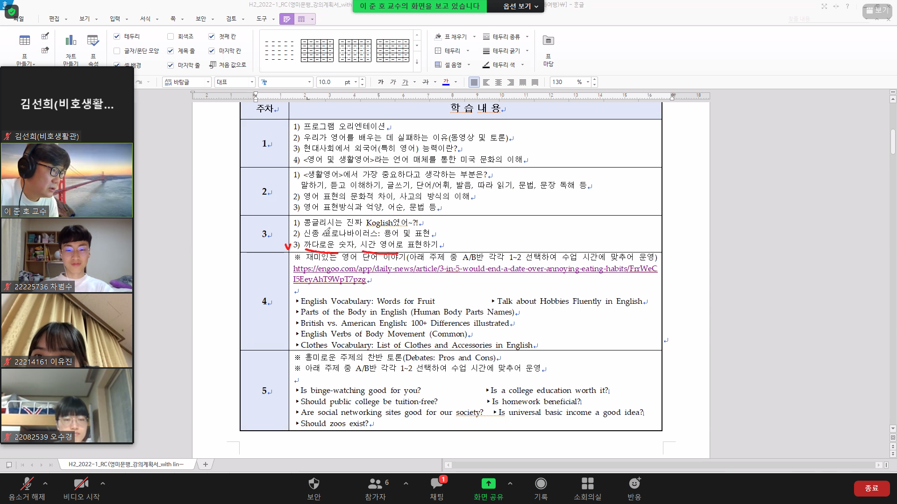Uncheck the 첫째 칸 checkbox
This screenshot has width=897, height=504.
pos(212,36)
